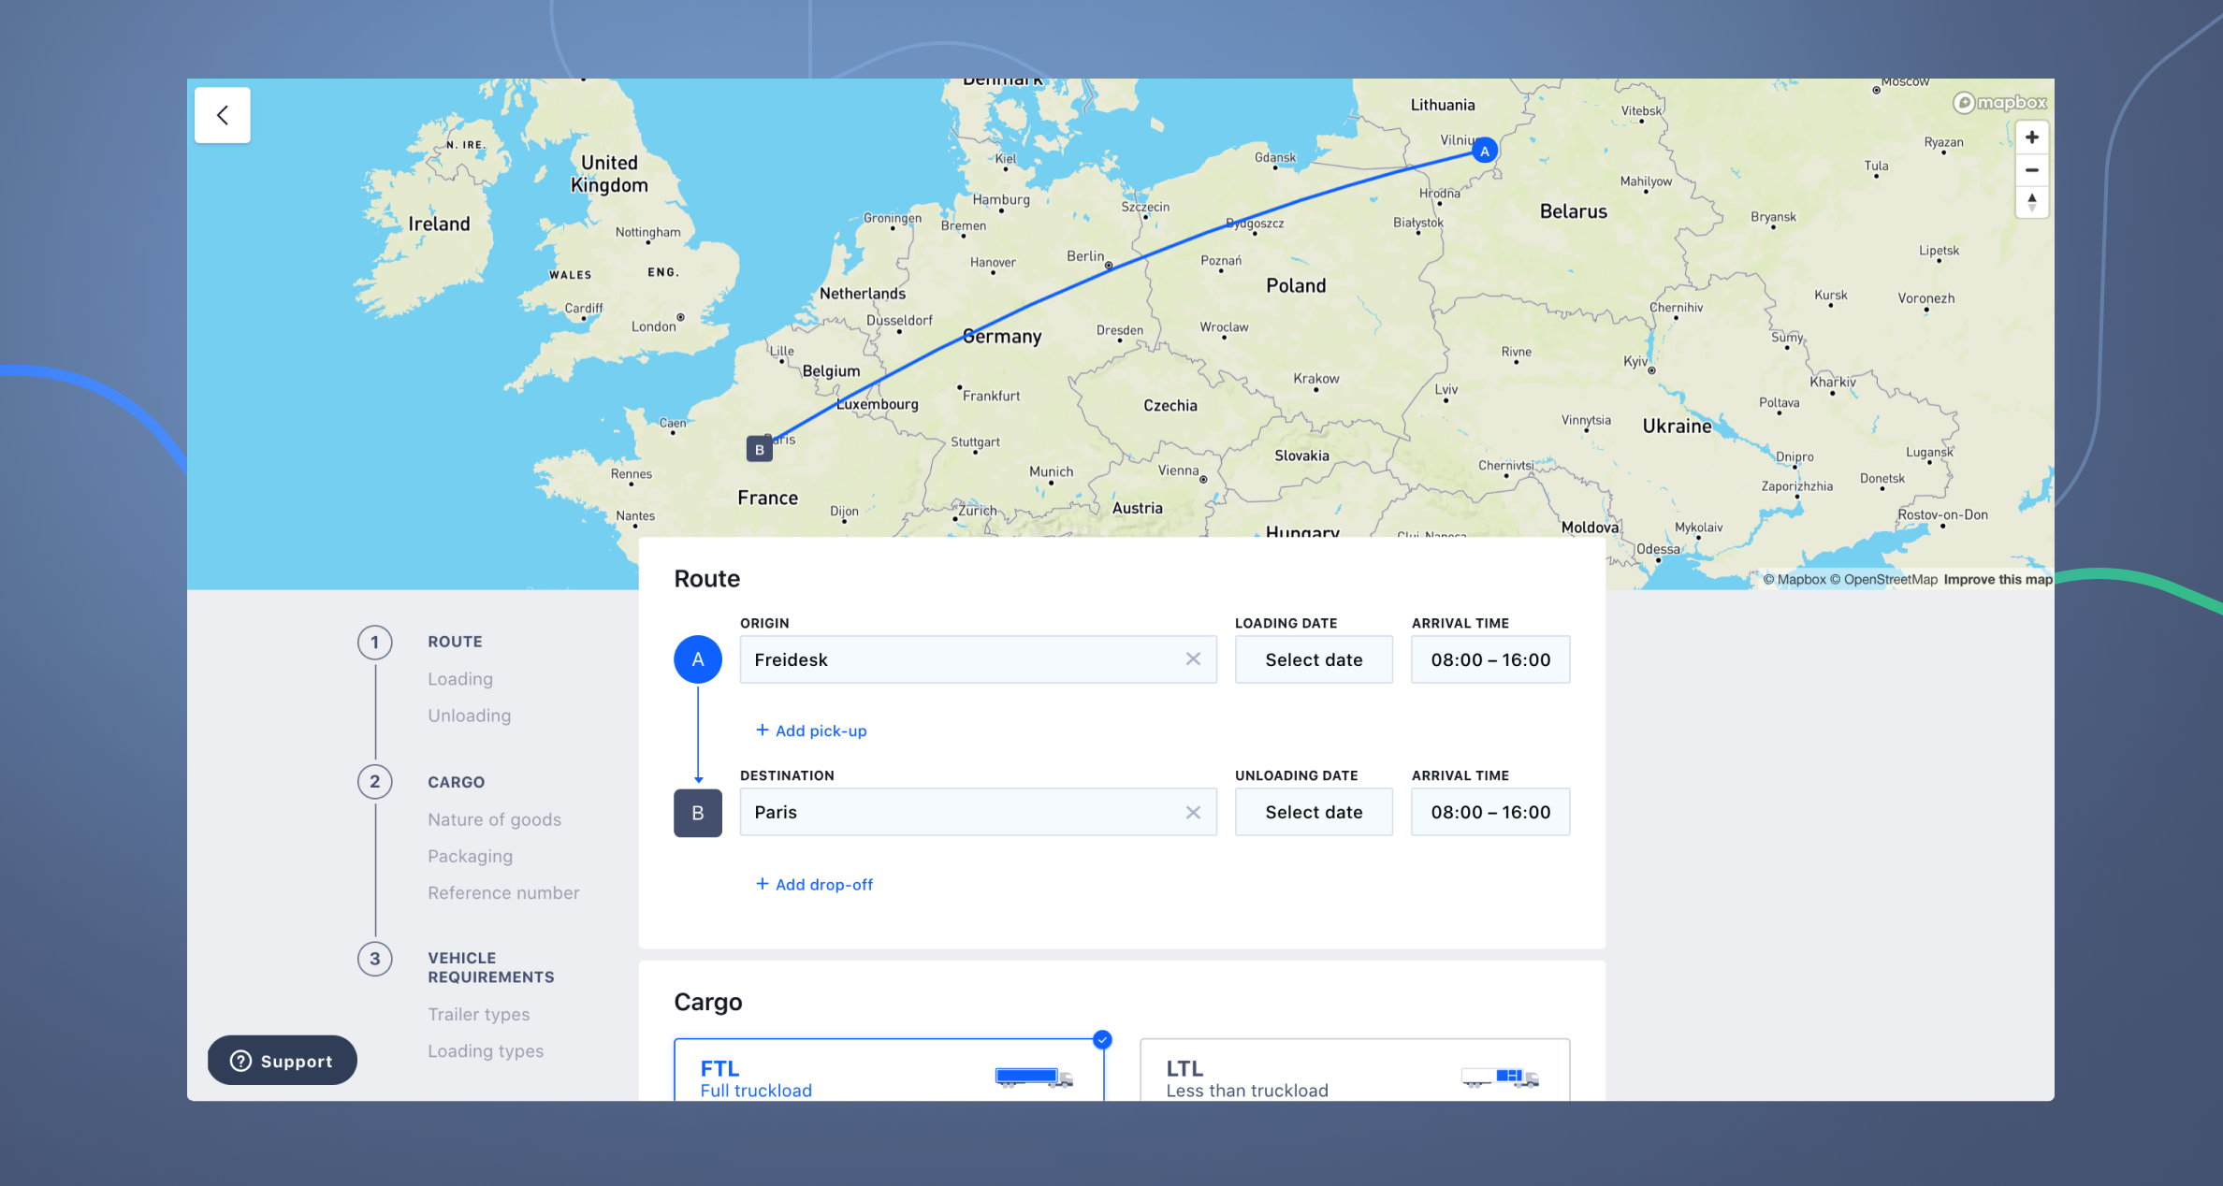This screenshot has width=2223, height=1186.
Task: Clear the Freidesk origin field
Action: [1193, 659]
